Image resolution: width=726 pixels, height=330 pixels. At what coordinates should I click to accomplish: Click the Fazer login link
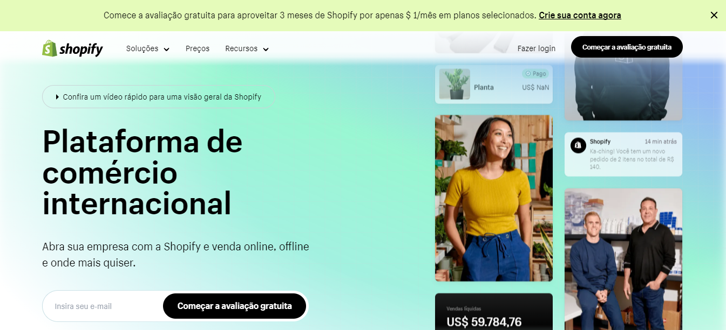536,48
